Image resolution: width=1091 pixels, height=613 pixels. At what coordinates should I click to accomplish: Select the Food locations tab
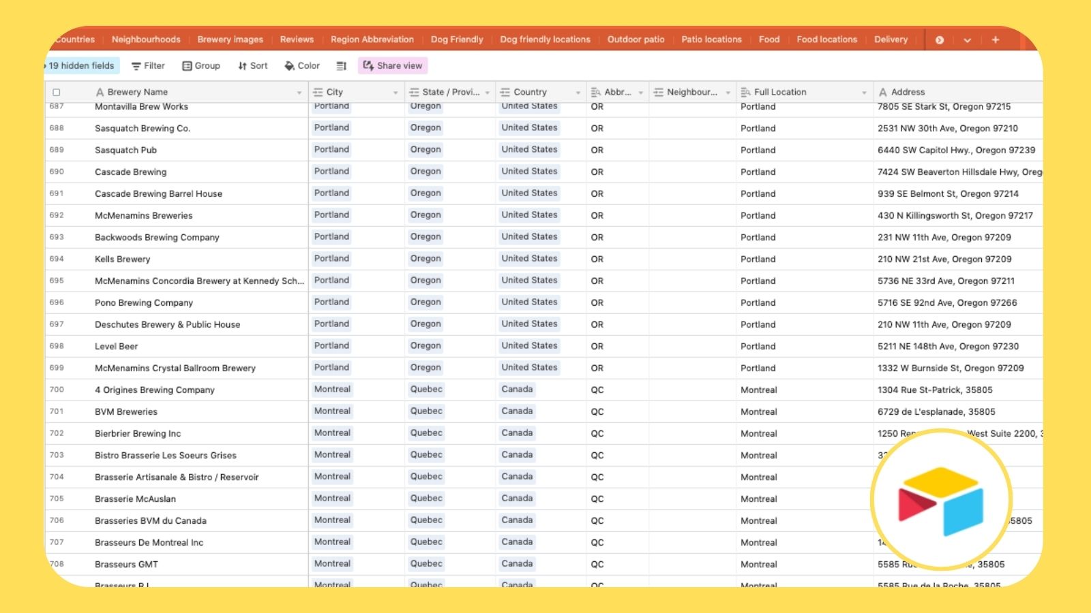point(826,40)
